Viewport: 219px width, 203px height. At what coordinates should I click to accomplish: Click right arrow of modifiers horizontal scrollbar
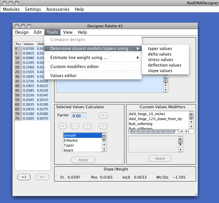[186, 131]
